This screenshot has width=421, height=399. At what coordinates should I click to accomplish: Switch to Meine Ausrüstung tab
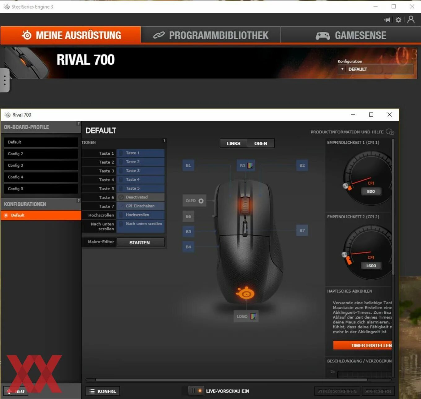click(x=71, y=35)
